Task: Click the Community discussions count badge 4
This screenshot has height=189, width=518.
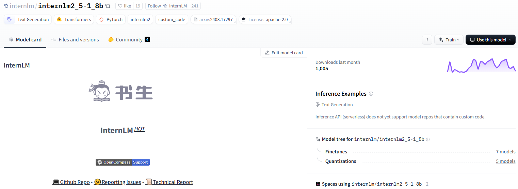Action: click(x=147, y=39)
